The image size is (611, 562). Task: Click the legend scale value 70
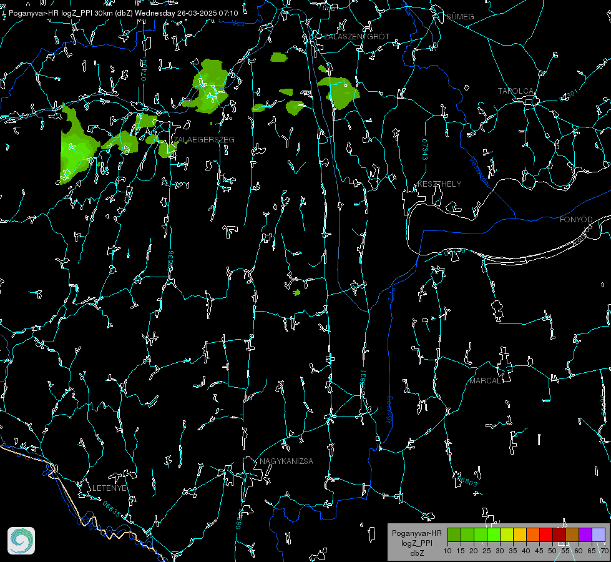click(604, 551)
